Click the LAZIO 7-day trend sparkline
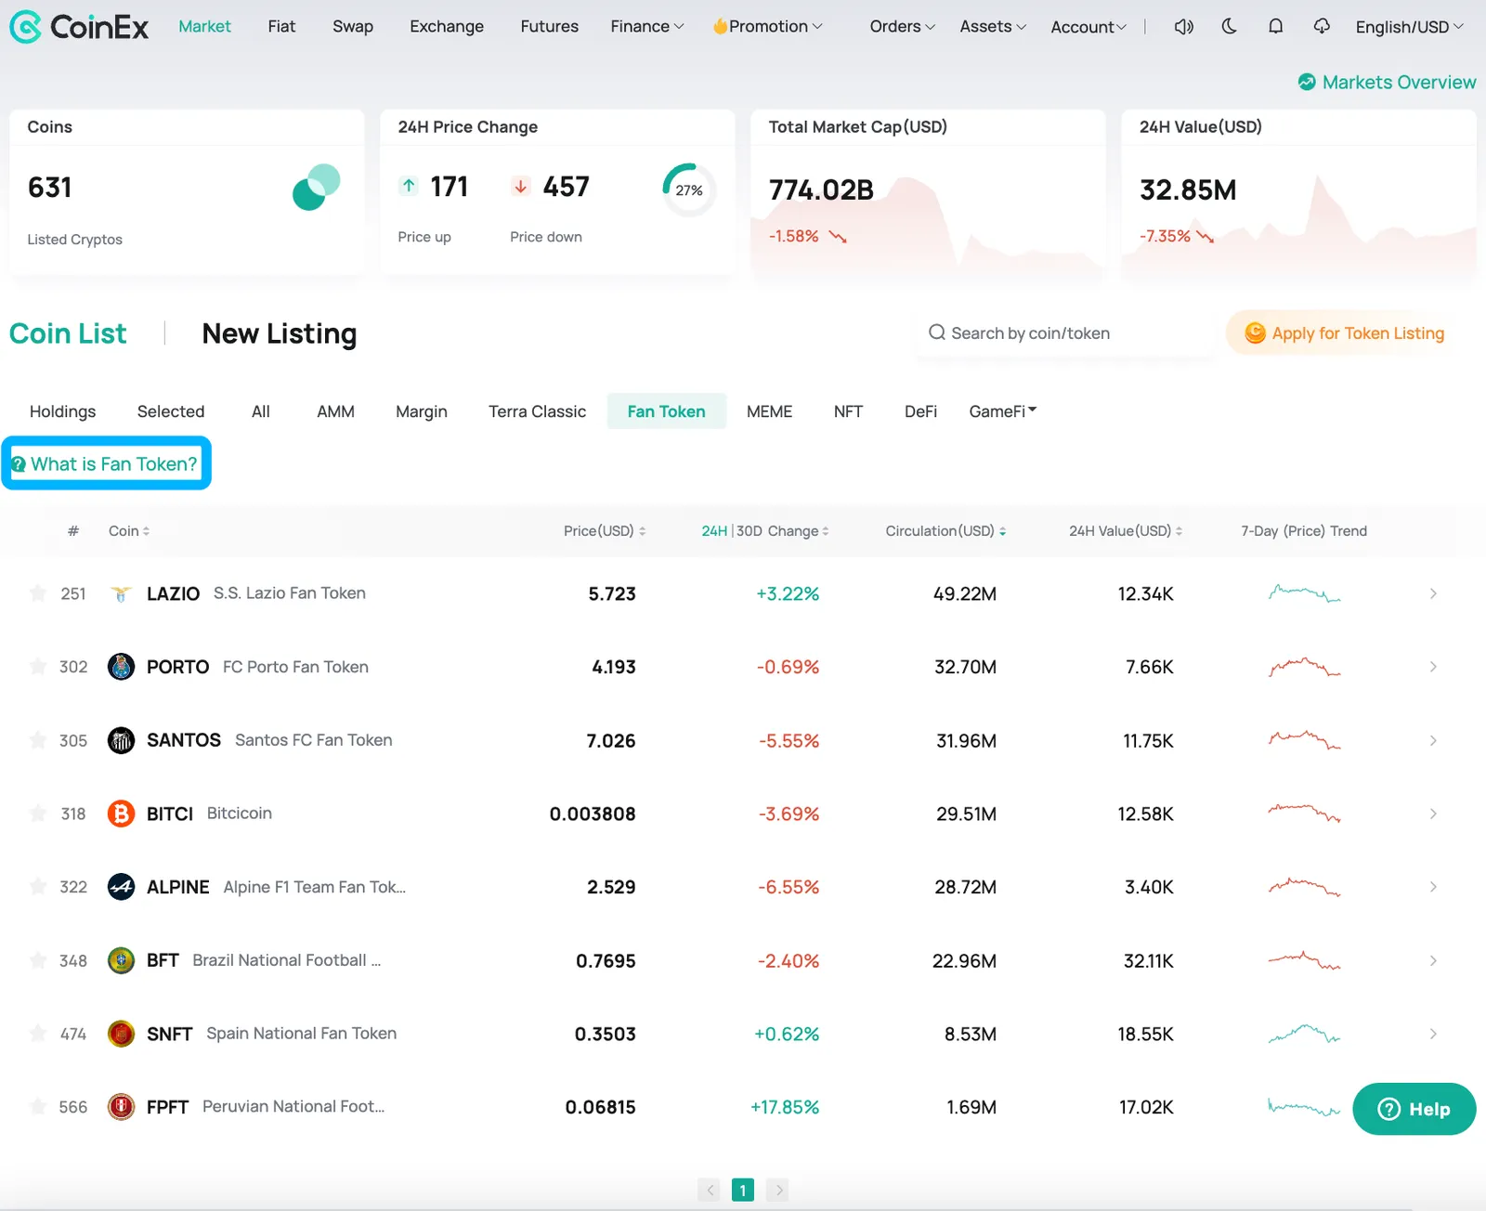 tap(1304, 592)
